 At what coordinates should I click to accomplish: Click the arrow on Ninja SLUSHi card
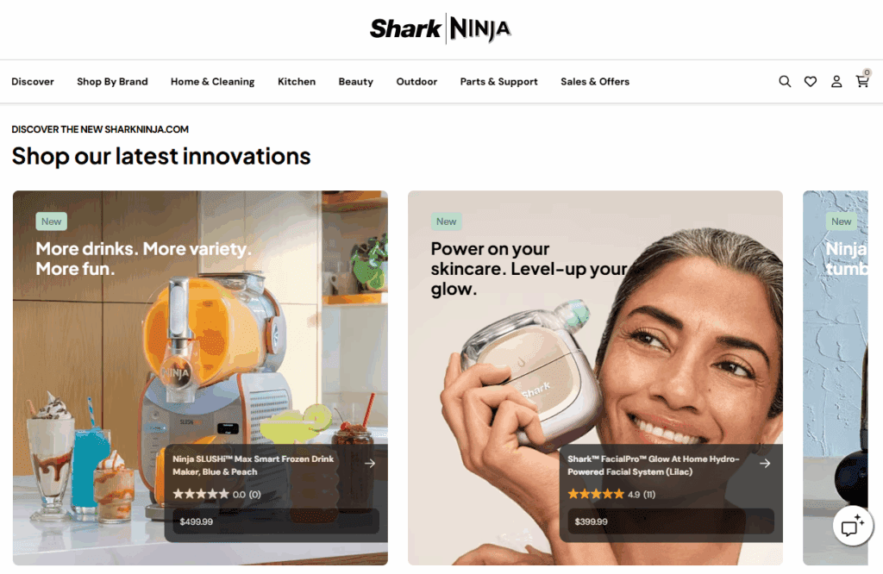pos(370,463)
